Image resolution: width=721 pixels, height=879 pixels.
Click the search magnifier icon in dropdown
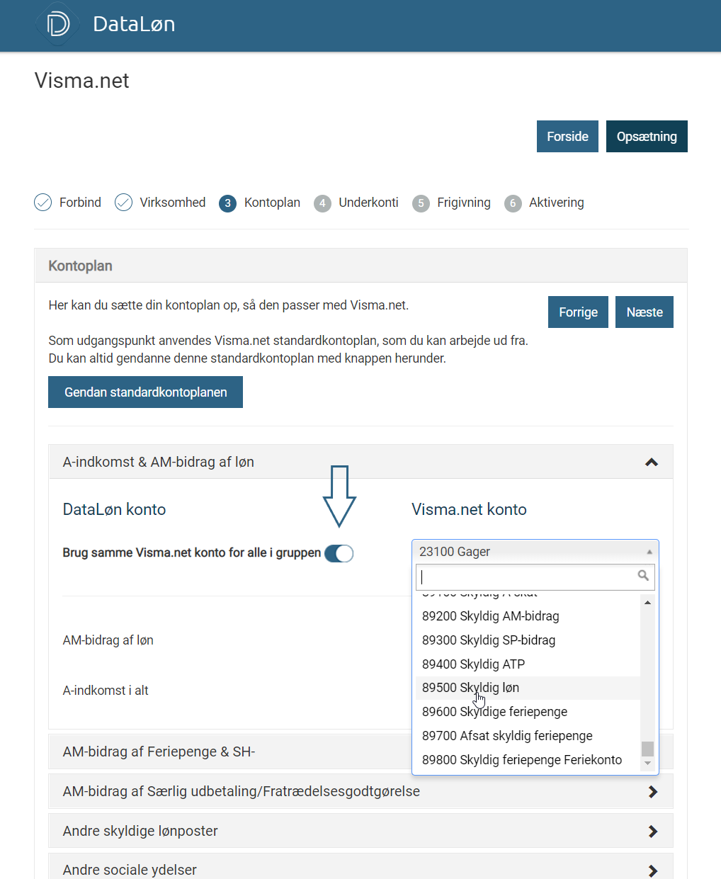click(643, 576)
